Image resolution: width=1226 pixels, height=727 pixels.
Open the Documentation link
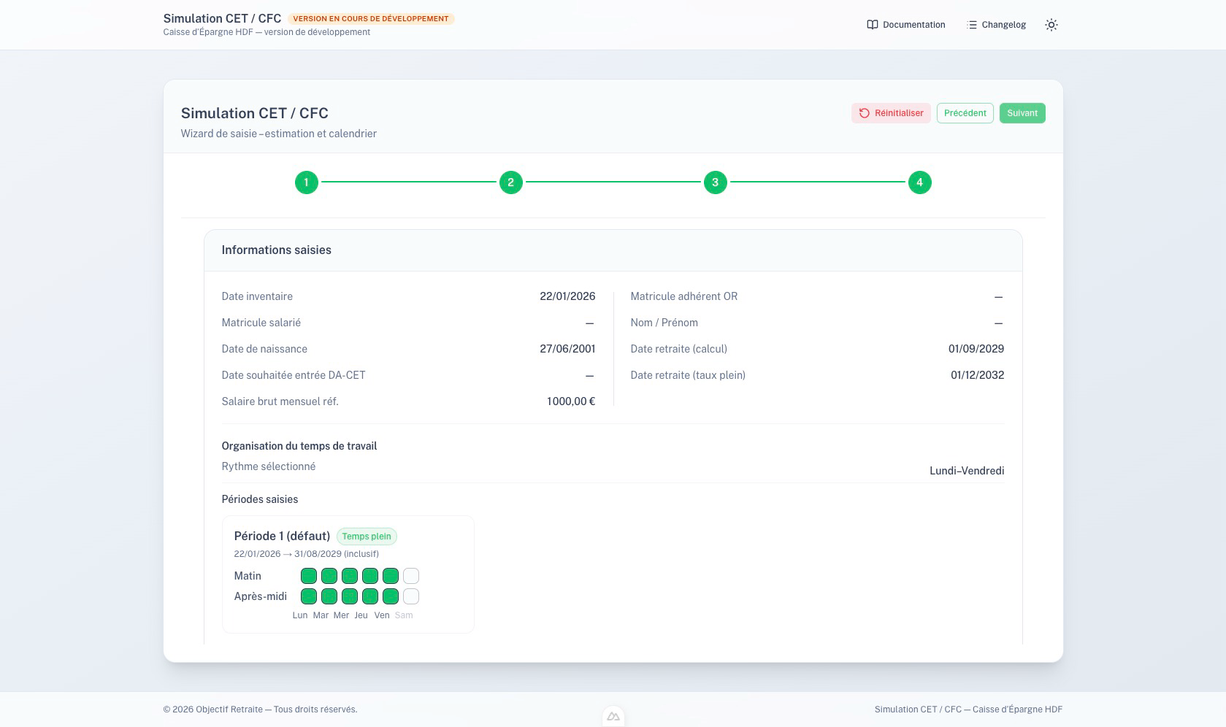(x=913, y=25)
